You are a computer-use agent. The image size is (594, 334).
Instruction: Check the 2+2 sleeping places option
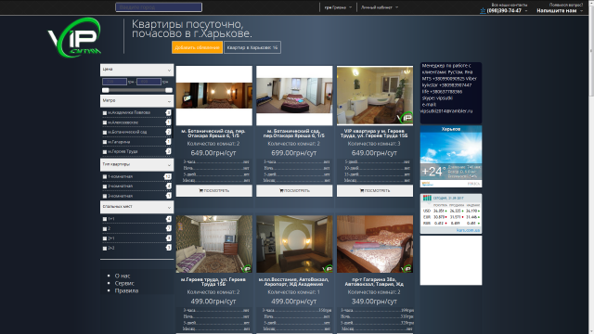(x=105, y=249)
